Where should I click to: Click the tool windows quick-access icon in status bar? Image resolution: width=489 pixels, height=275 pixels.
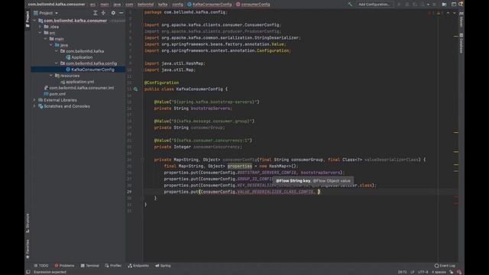[x=28, y=272]
